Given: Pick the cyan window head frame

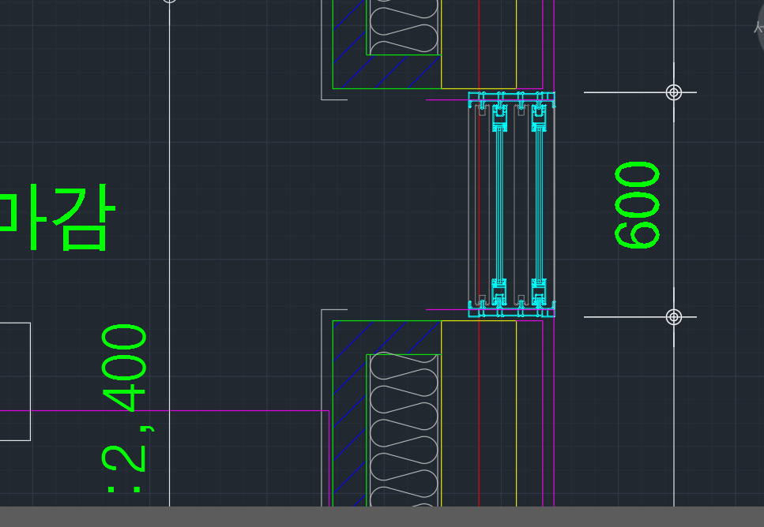Looking at the screenshot, I should (511, 98).
